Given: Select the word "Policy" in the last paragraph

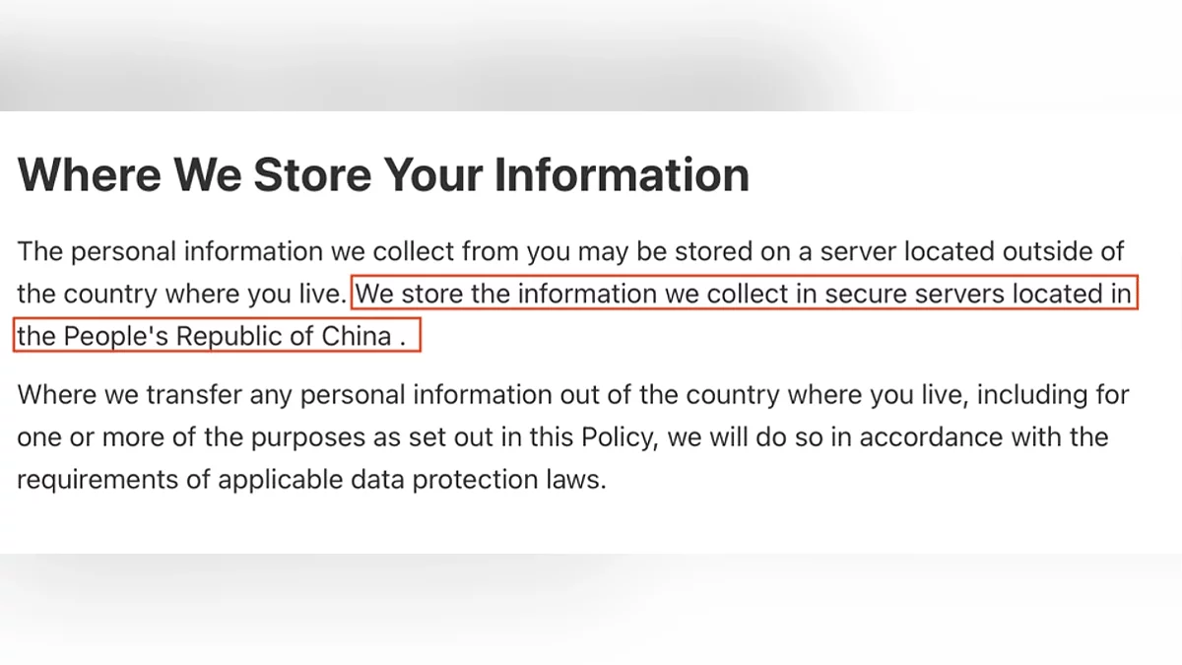Looking at the screenshot, I should (613, 436).
